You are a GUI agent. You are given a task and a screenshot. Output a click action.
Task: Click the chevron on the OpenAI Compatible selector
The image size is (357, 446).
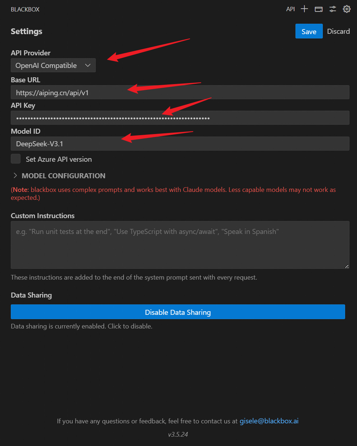(87, 65)
